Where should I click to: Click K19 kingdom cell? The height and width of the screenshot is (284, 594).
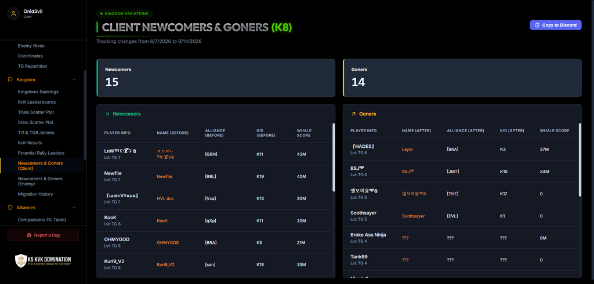pos(260,176)
